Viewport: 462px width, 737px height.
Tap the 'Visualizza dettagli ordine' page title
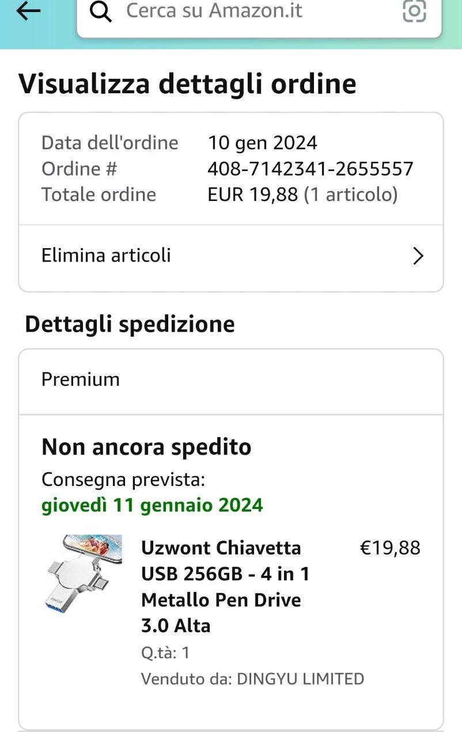(187, 84)
